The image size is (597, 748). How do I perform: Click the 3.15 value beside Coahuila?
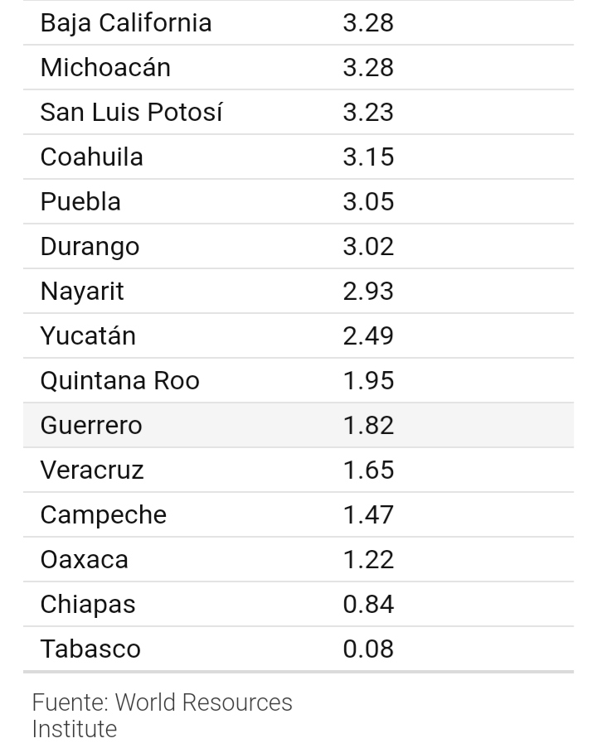(368, 157)
